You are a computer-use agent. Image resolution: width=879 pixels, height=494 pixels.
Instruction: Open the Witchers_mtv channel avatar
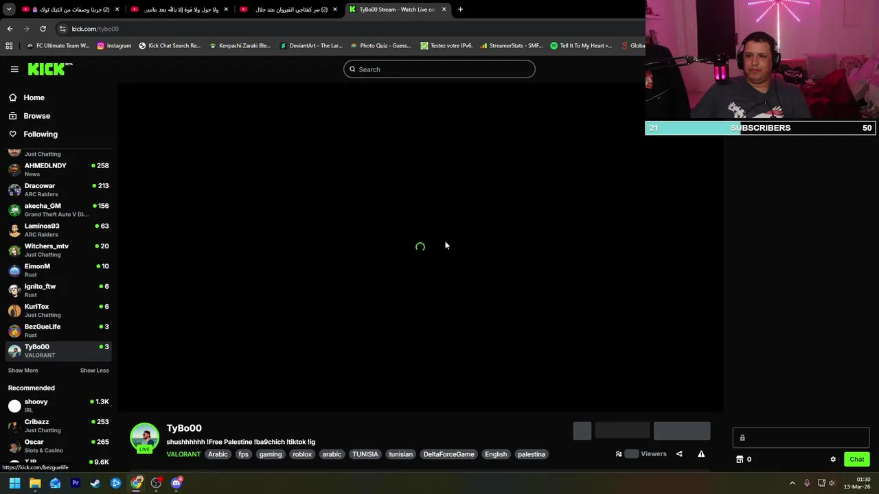pyautogui.click(x=14, y=250)
